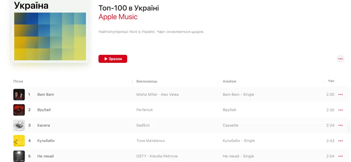Select the song title Врубай

(44, 110)
